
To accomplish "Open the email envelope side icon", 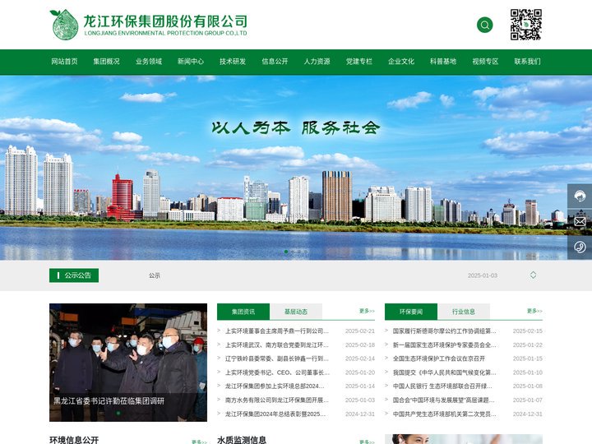I will tap(580, 222).
